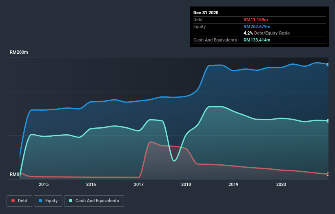Click the RM0 y-axis label
This screenshot has width=335, height=214.
pyautogui.click(x=15, y=175)
